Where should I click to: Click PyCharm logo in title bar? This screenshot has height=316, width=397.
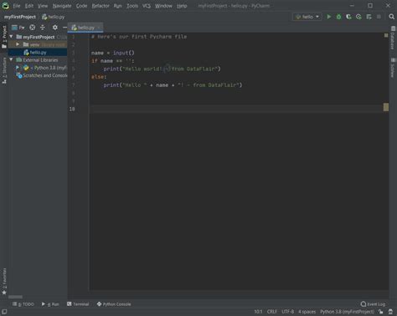coord(5,6)
